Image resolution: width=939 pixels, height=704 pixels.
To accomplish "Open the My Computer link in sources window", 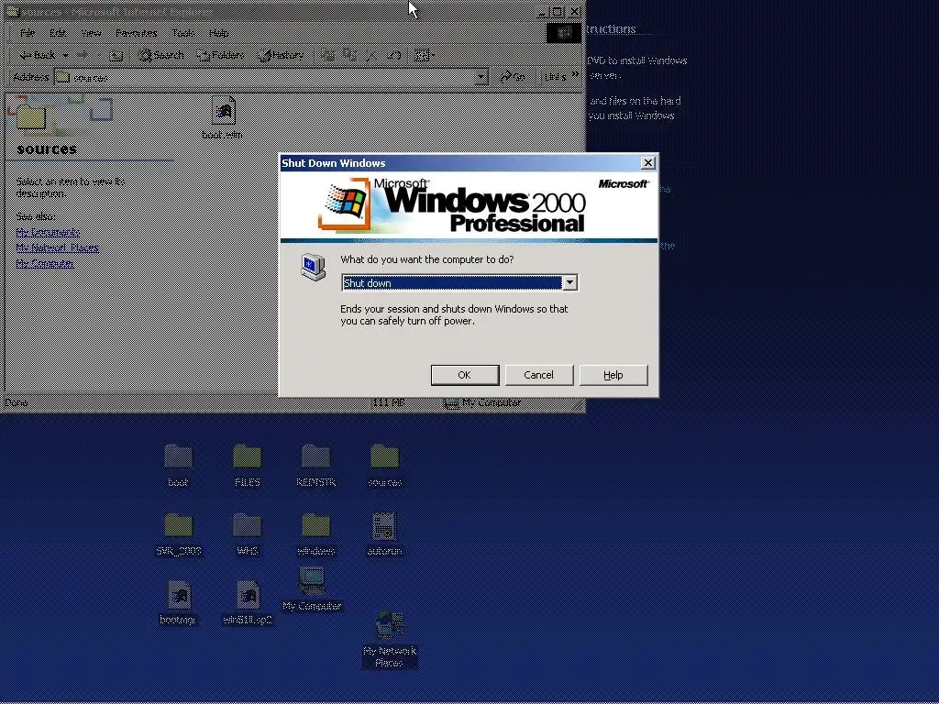I will point(45,263).
